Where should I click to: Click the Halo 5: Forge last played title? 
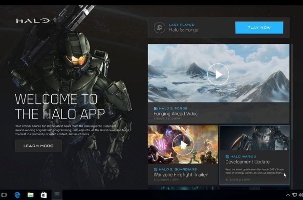pyautogui.click(x=184, y=30)
